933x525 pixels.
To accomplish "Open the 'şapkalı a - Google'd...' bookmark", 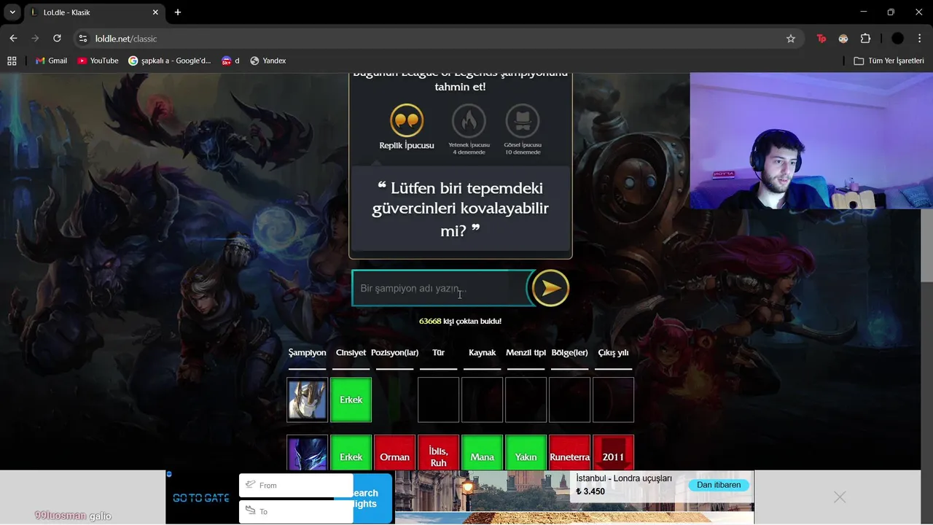I will tap(170, 61).
